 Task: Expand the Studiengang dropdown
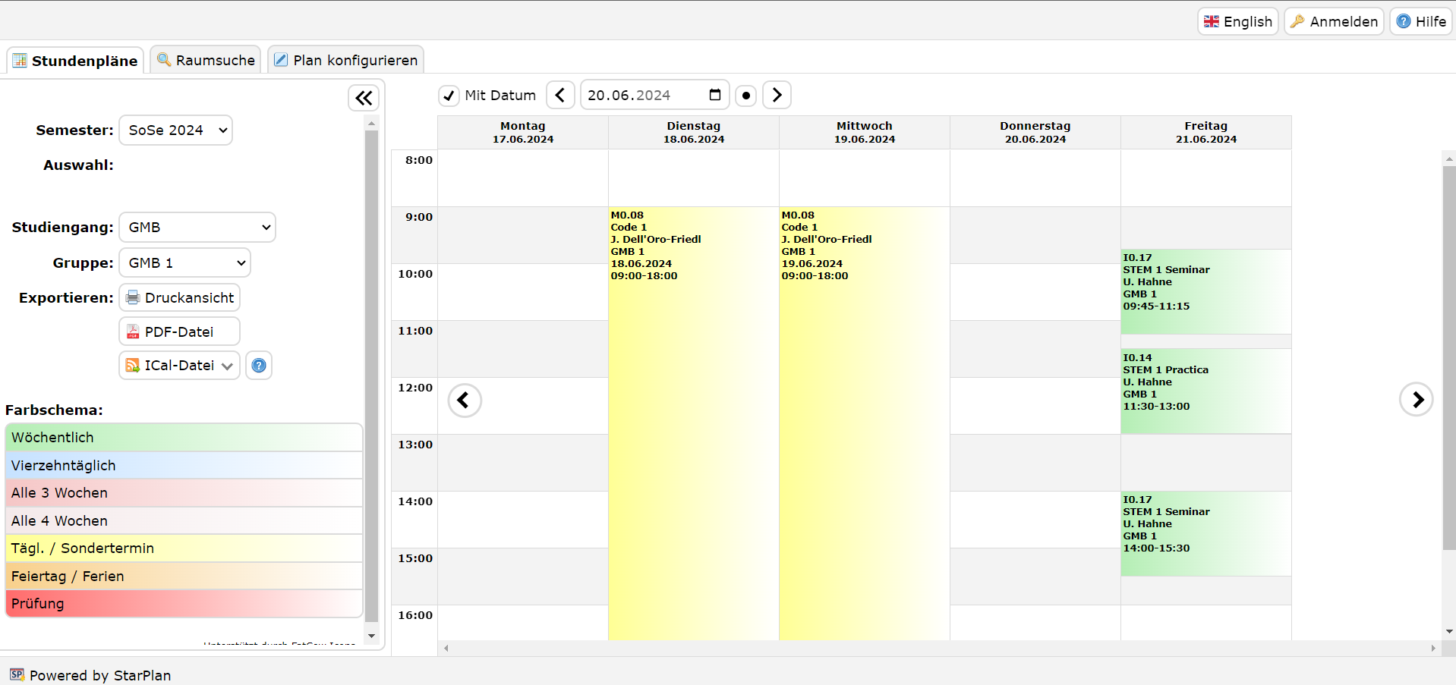coord(197,228)
